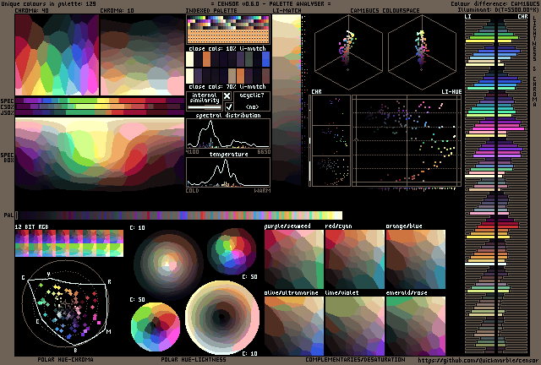Click the purple/seaweed complementaries tile
This screenshot has width=541, height=365.
click(294, 259)
